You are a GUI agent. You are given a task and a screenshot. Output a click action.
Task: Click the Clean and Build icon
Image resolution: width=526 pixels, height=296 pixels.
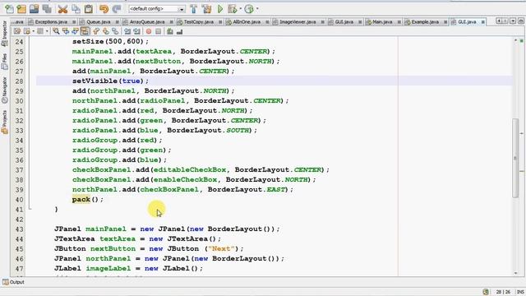(x=206, y=9)
